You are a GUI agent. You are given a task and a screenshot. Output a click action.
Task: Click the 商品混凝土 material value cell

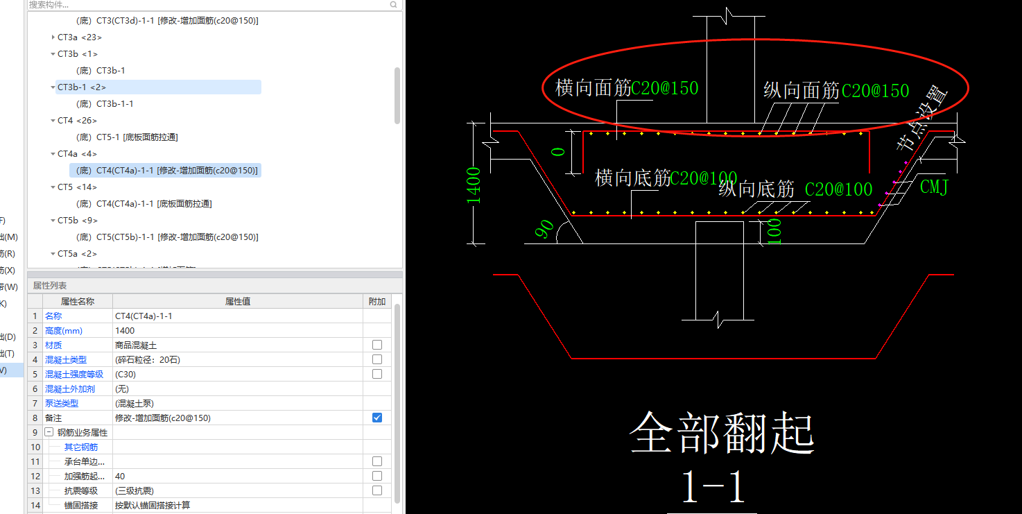click(238, 345)
